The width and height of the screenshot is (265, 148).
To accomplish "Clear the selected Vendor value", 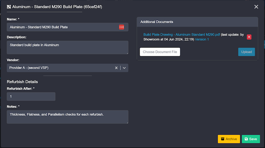I will point(116,68).
